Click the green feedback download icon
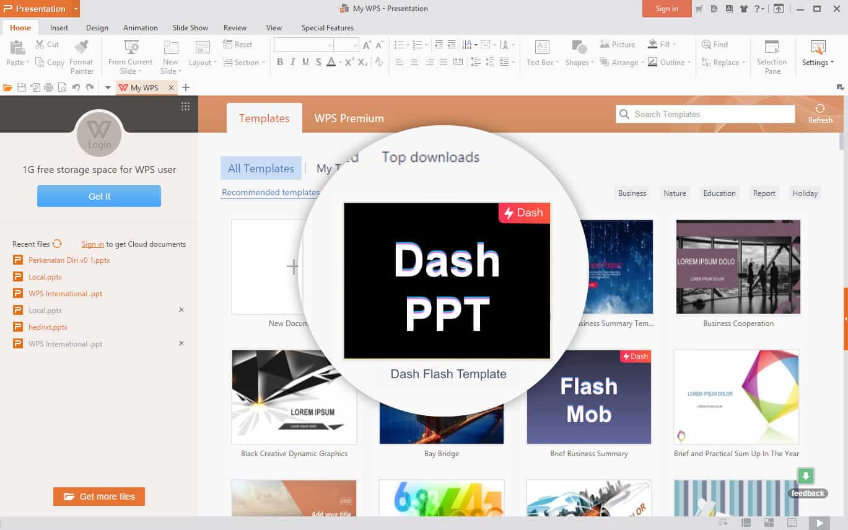The width and height of the screenshot is (848, 530). [805, 476]
